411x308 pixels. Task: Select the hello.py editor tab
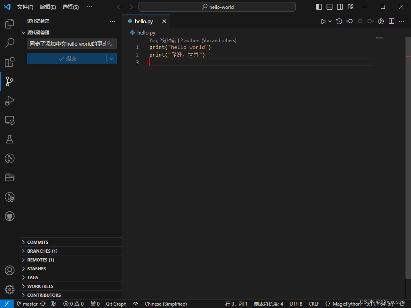click(x=146, y=21)
